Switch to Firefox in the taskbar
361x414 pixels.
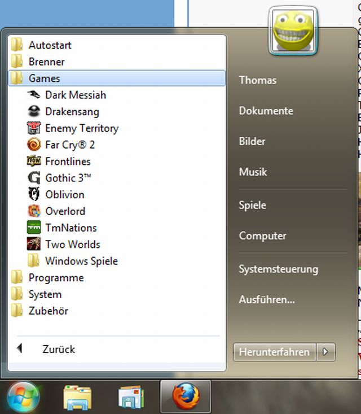pos(186,397)
